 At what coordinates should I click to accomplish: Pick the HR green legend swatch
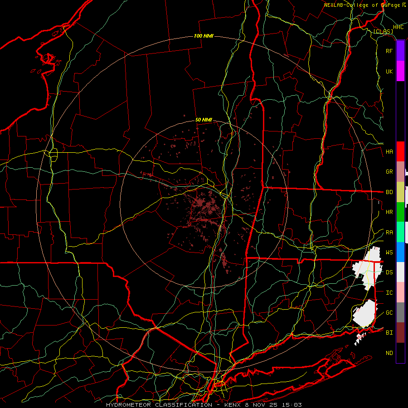400,212
